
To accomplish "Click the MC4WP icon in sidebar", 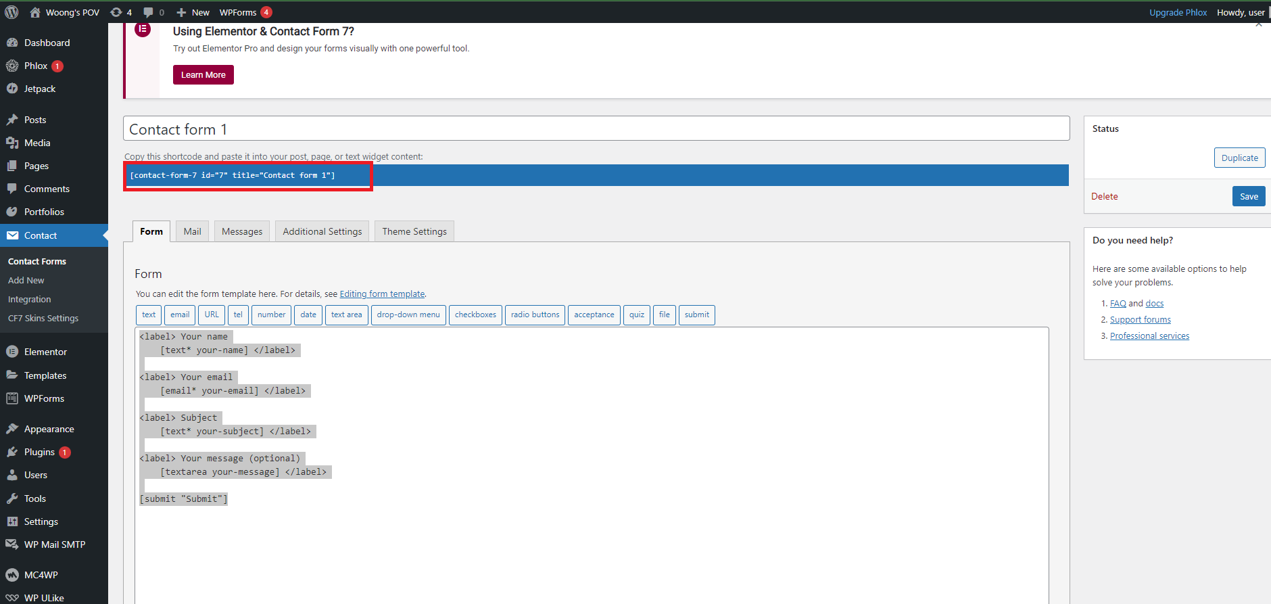I will (12, 575).
